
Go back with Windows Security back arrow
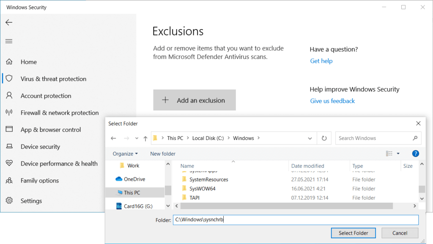click(9, 22)
